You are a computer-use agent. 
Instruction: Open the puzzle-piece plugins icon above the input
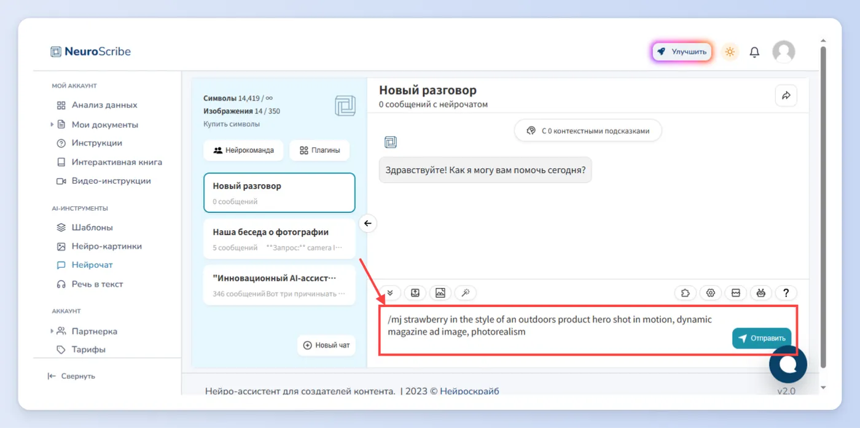pos(686,293)
